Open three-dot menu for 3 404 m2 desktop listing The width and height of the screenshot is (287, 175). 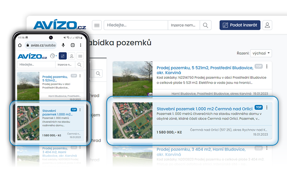click(267, 148)
